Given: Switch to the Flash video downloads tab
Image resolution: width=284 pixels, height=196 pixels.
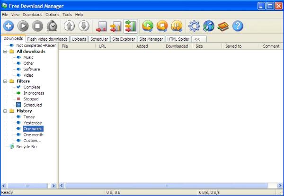Looking at the screenshot, I should (x=47, y=39).
